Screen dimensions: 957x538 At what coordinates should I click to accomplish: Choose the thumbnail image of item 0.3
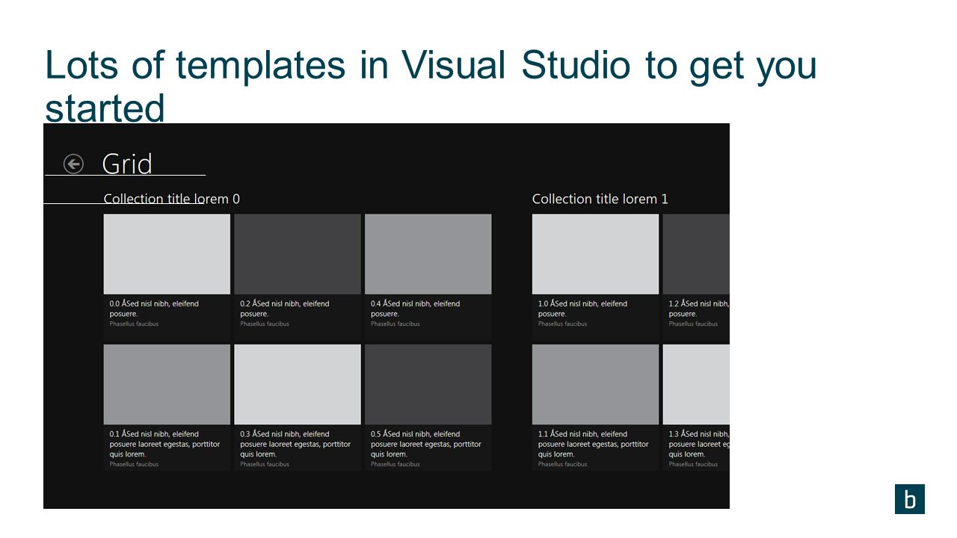pyautogui.click(x=298, y=384)
